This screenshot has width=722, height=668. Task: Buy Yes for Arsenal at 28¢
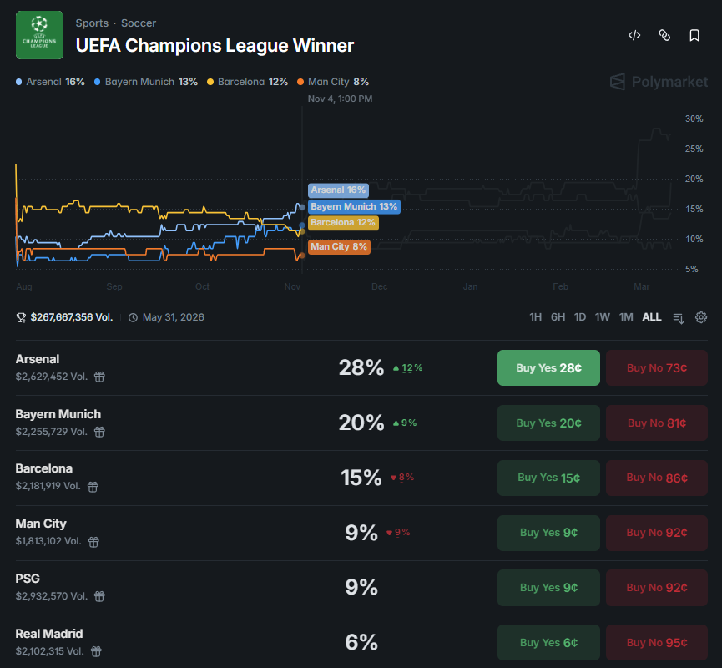pos(548,367)
